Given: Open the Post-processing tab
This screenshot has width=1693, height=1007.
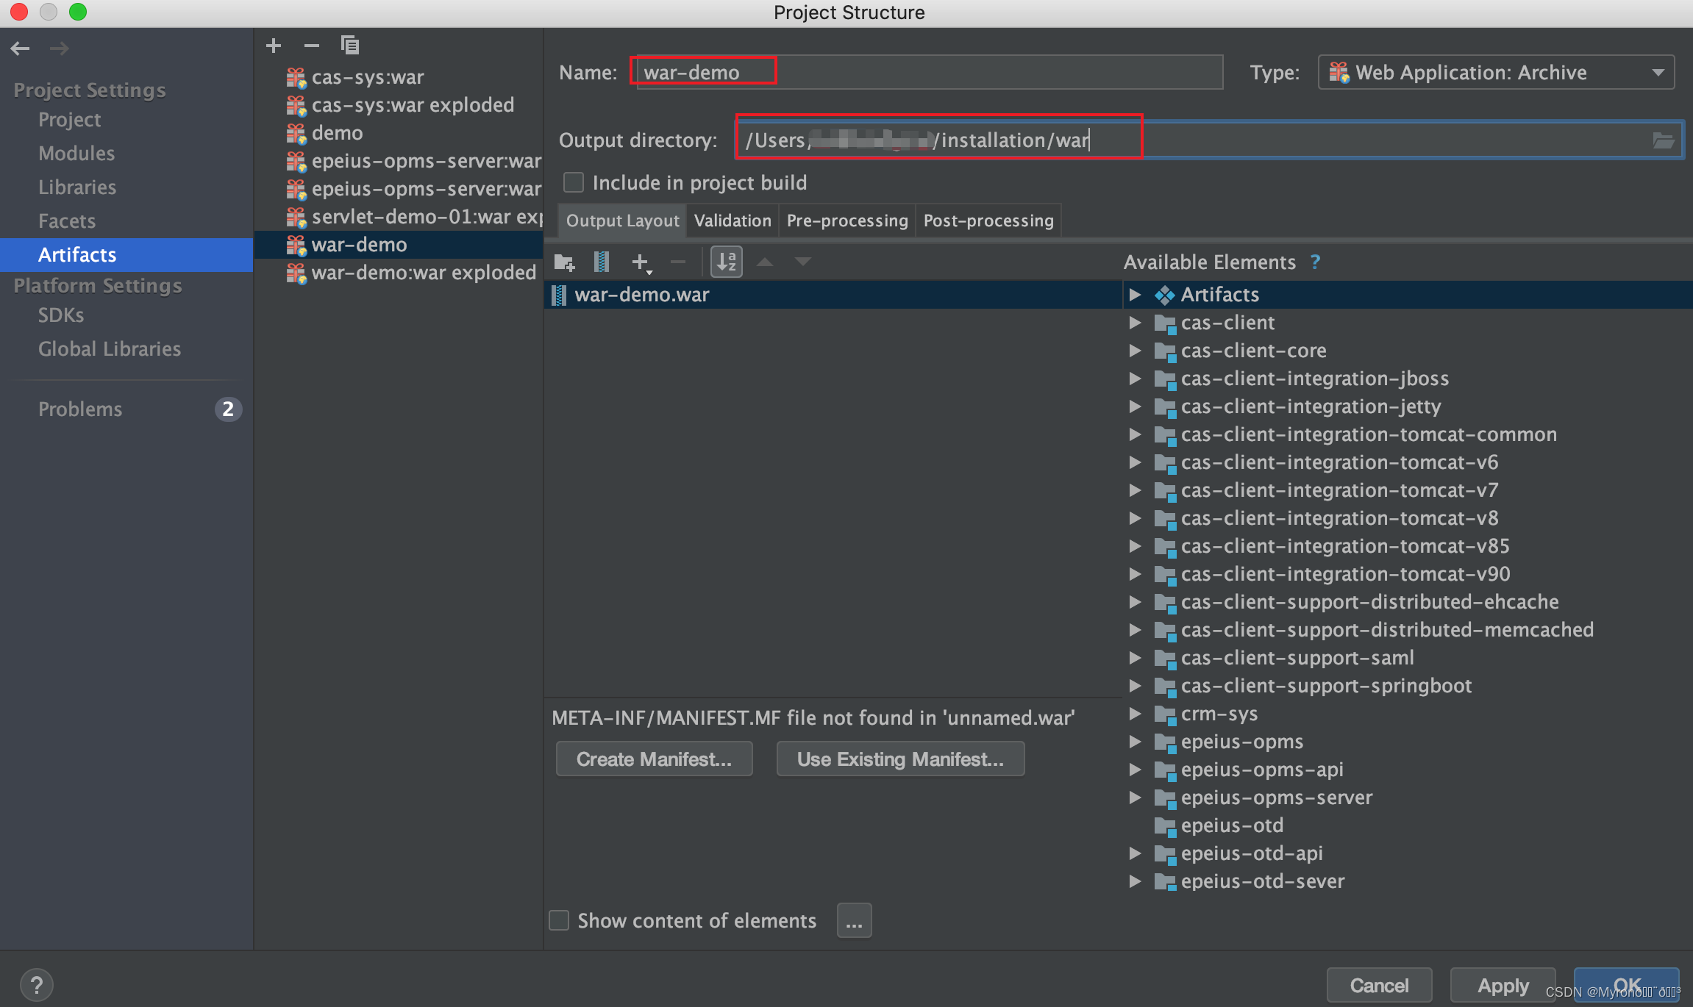Looking at the screenshot, I should pos(988,221).
